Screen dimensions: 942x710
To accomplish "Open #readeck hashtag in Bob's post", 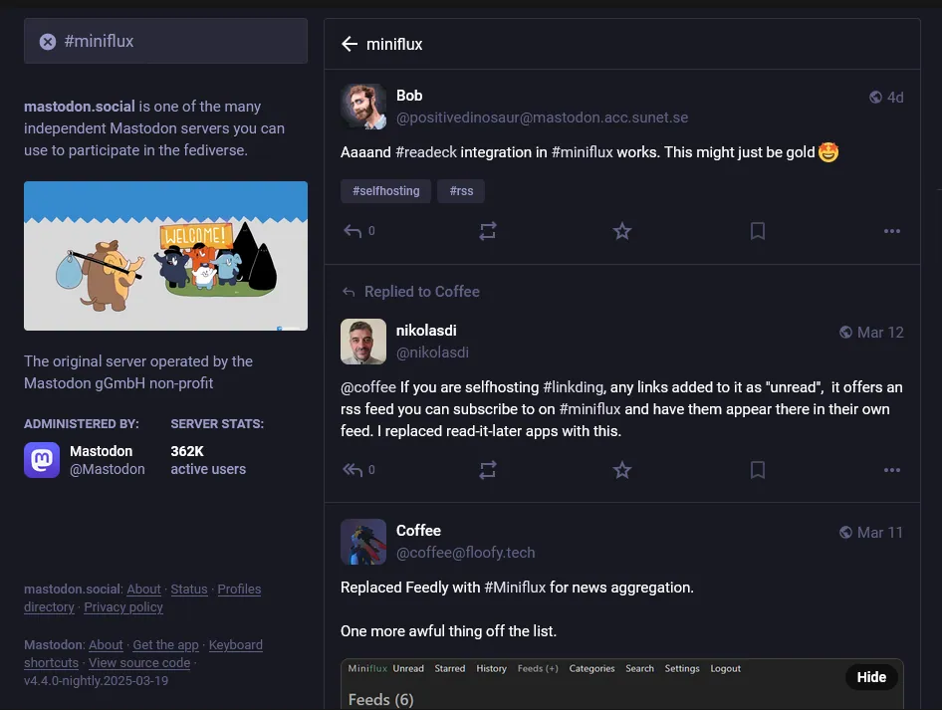I will [x=426, y=152].
